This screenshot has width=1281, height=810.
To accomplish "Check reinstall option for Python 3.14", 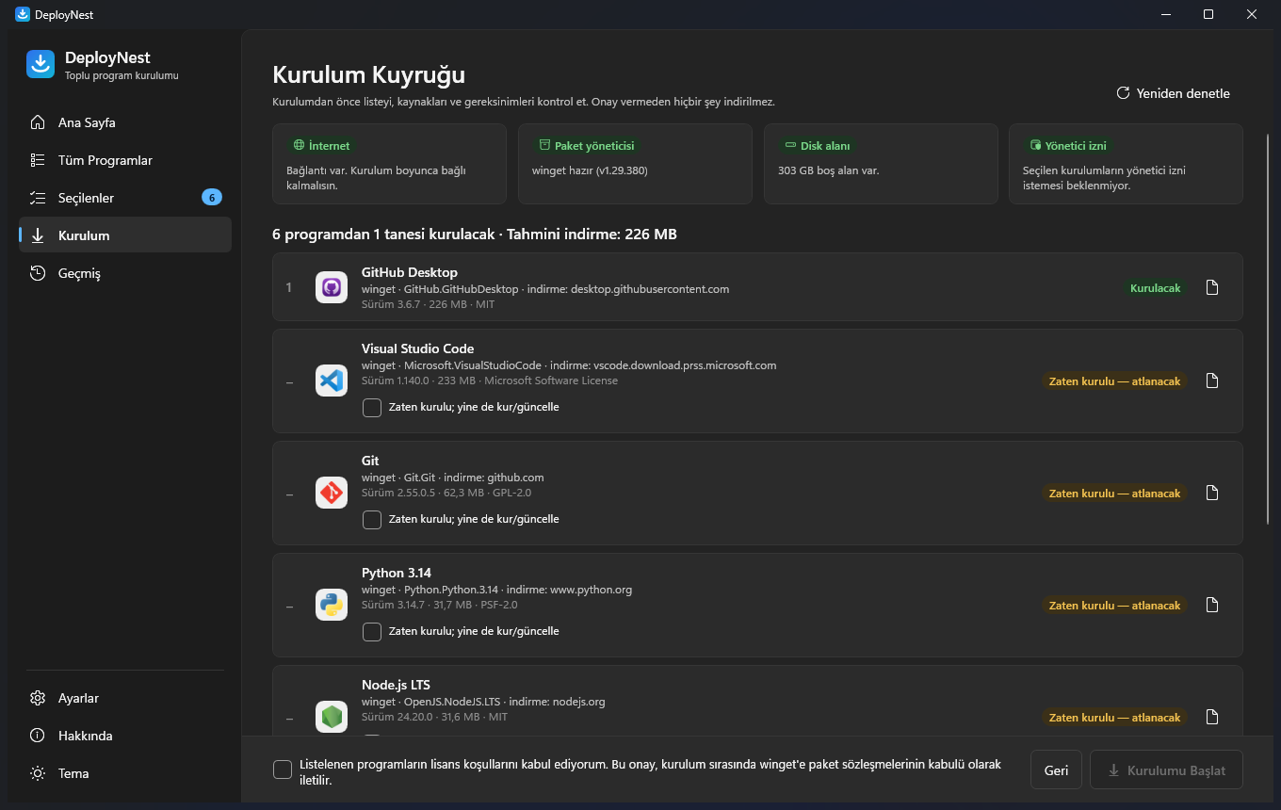I will coord(372,631).
